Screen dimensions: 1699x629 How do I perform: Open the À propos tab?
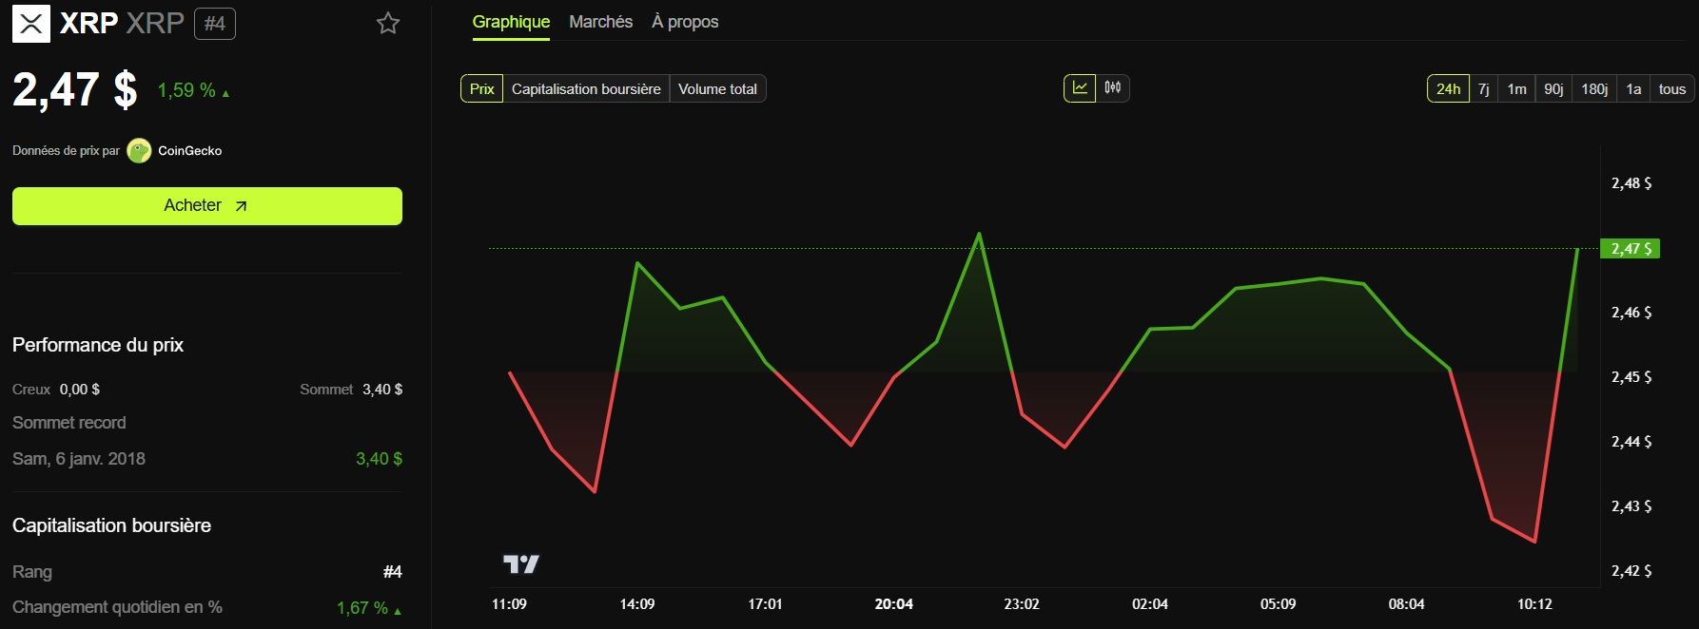pyautogui.click(x=685, y=22)
